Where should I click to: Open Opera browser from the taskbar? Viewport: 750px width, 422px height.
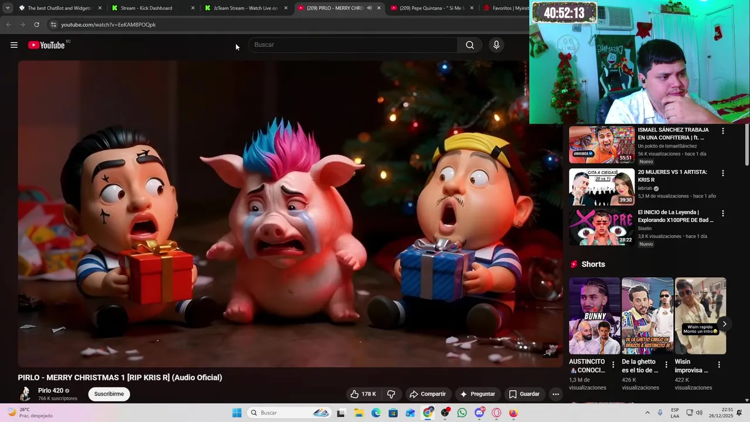point(497,413)
